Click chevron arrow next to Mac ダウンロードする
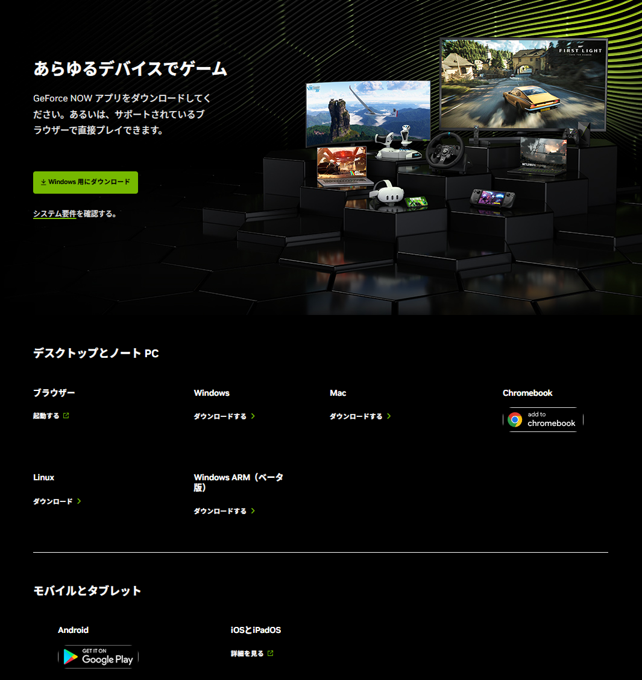The height and width of the screenshot is (680, 642). pyautogui.click(x=389, y=416)
